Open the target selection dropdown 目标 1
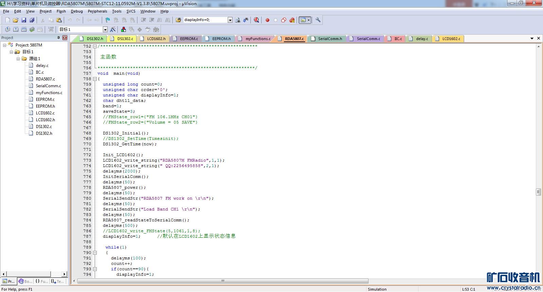 point(105,30)
